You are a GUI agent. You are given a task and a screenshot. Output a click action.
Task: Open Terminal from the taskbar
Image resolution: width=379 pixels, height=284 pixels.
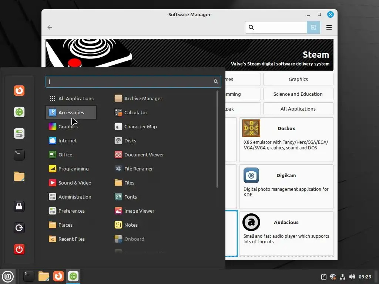tap(28, 276)
